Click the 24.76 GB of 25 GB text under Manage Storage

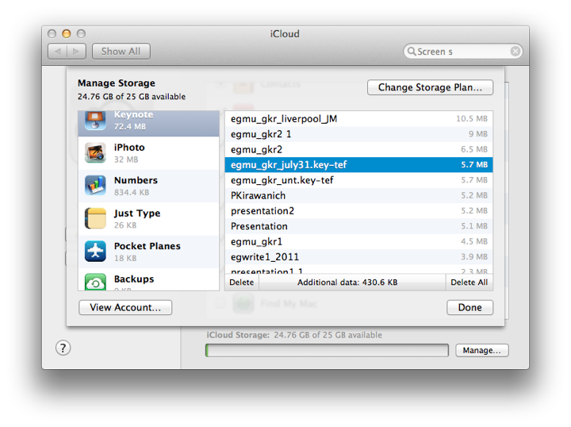(x=132, y=97)
